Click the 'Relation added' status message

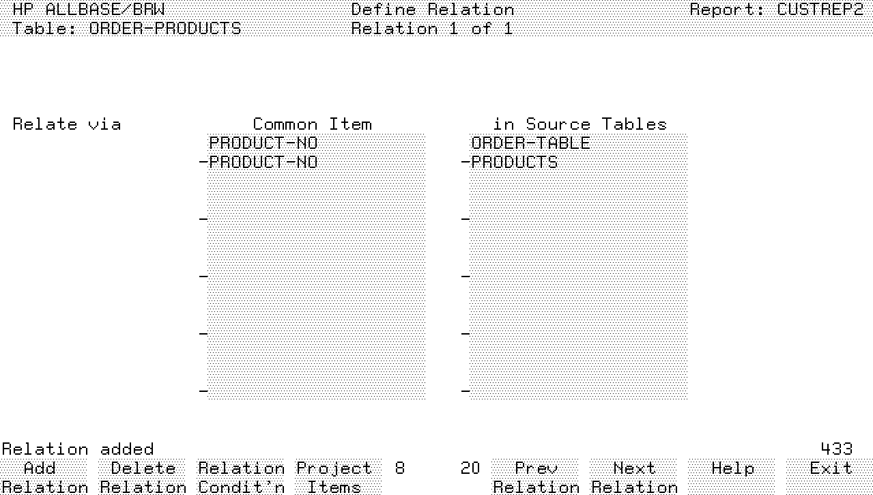tap(78, 449)
